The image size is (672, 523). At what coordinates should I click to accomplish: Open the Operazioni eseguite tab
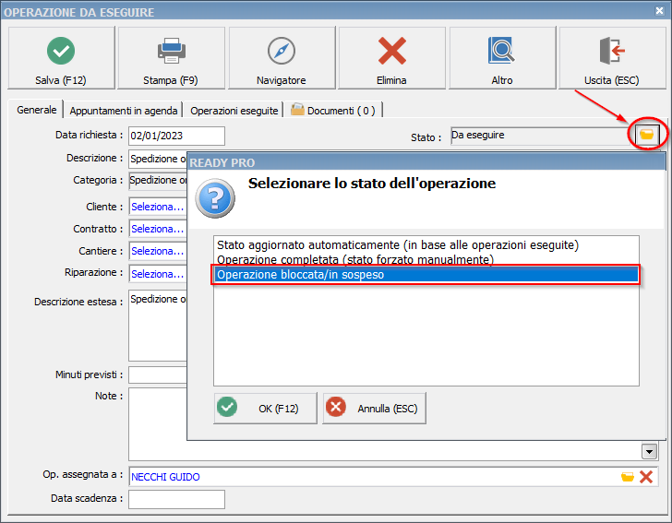234,111
